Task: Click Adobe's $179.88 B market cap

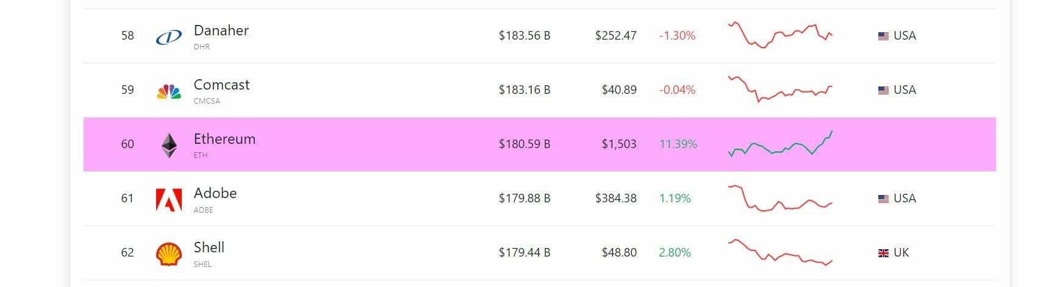Action: (x=525, y=199)
